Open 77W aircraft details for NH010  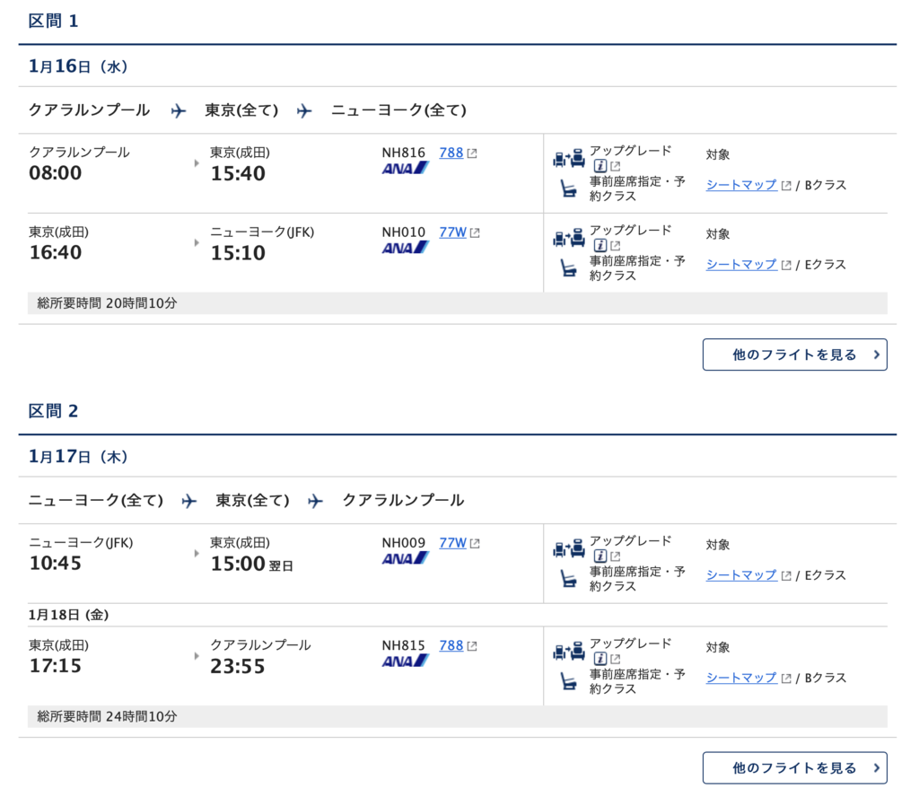pyautogui.click(x=453, y=232)
